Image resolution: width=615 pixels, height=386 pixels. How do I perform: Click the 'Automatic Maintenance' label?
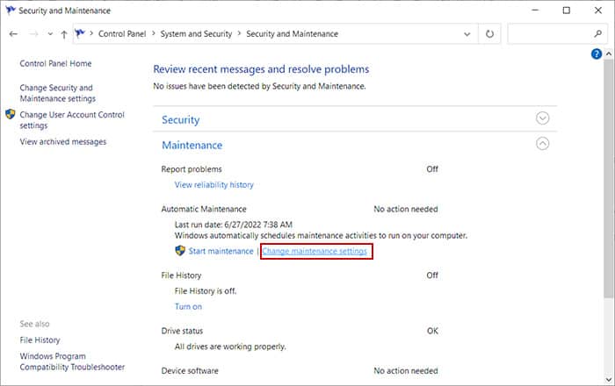click(x=204, y=209)
